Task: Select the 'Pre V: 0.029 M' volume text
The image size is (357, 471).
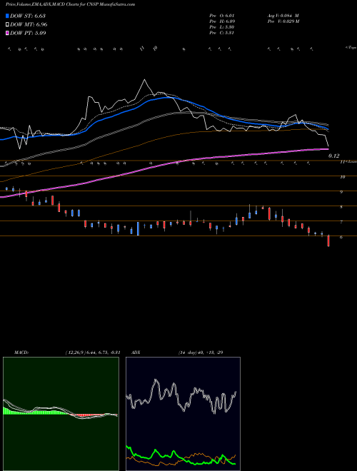Action: pos(283,21)
